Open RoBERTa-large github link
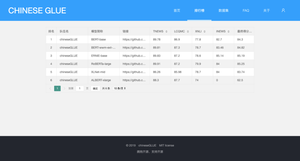 (x=134, y=64)
